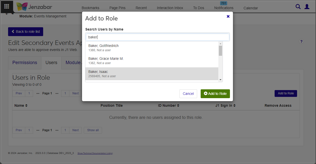The image size is (316, 164).
Task: Close the Add to Role dialog
Action: pos(228,16)
